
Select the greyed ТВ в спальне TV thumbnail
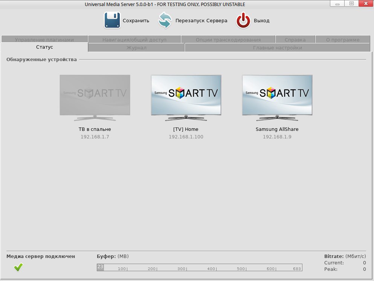pos(95,97)
